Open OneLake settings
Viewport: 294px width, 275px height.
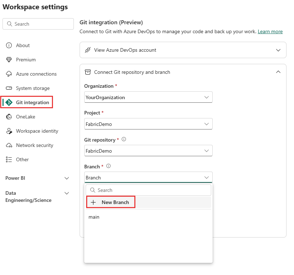point(25,117)
